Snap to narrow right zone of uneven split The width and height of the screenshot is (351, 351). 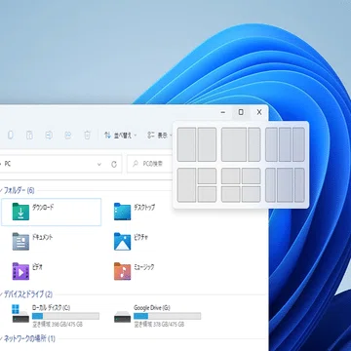pyautogui.click(x=254, y=144)
